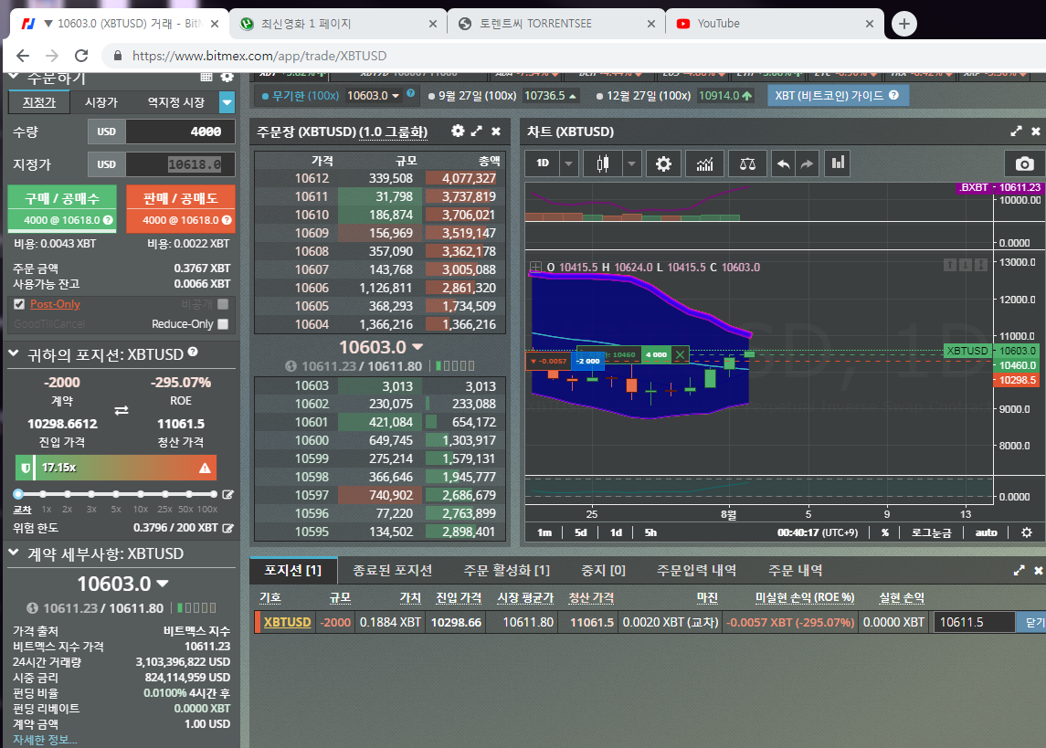This screenshot has width=1046, height=748.
Task: Open the closed positions tab
Action: (392, 570)
